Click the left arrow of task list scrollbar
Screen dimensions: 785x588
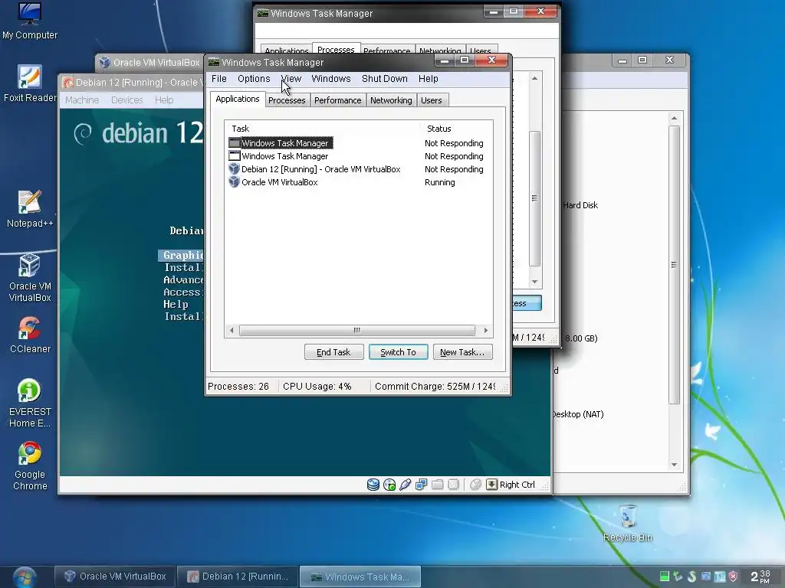pos(232,331)
